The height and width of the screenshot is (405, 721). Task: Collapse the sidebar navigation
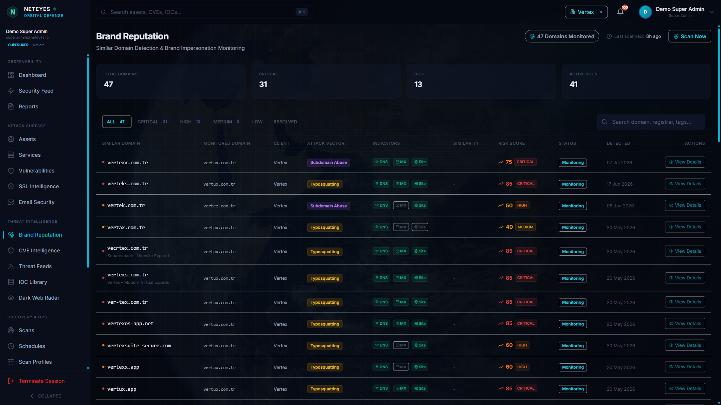(45, 396)
